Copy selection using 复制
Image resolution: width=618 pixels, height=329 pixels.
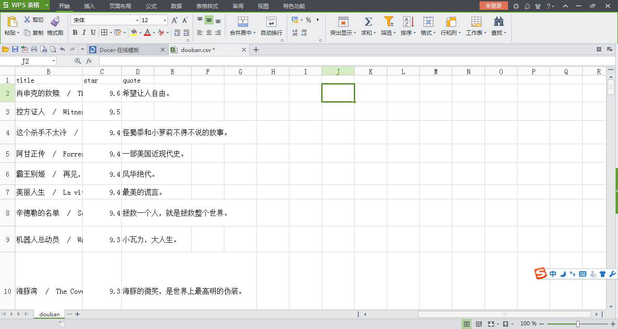[33, 33]
